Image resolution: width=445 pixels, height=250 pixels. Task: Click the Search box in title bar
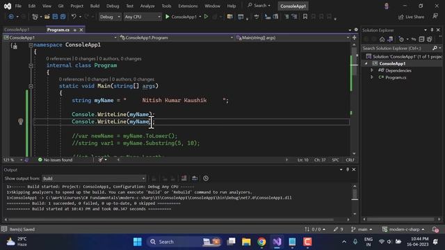coord(259,6)
